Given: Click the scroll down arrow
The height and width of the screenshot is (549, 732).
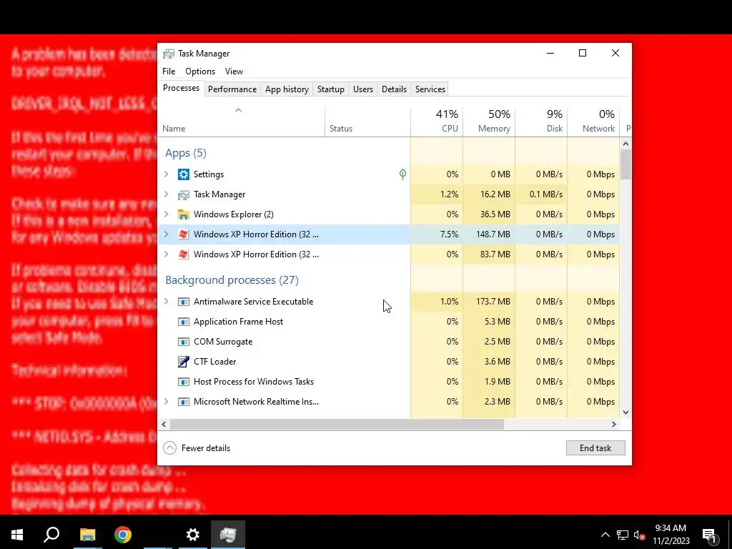Looking at the screenshot, I should (x=625, y=412).
